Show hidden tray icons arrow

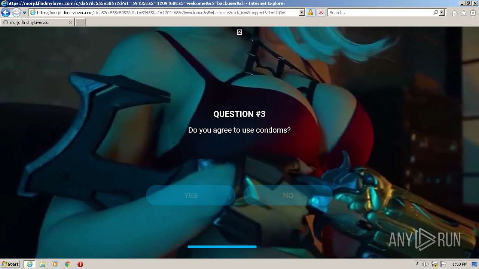[x=417, y=264]
